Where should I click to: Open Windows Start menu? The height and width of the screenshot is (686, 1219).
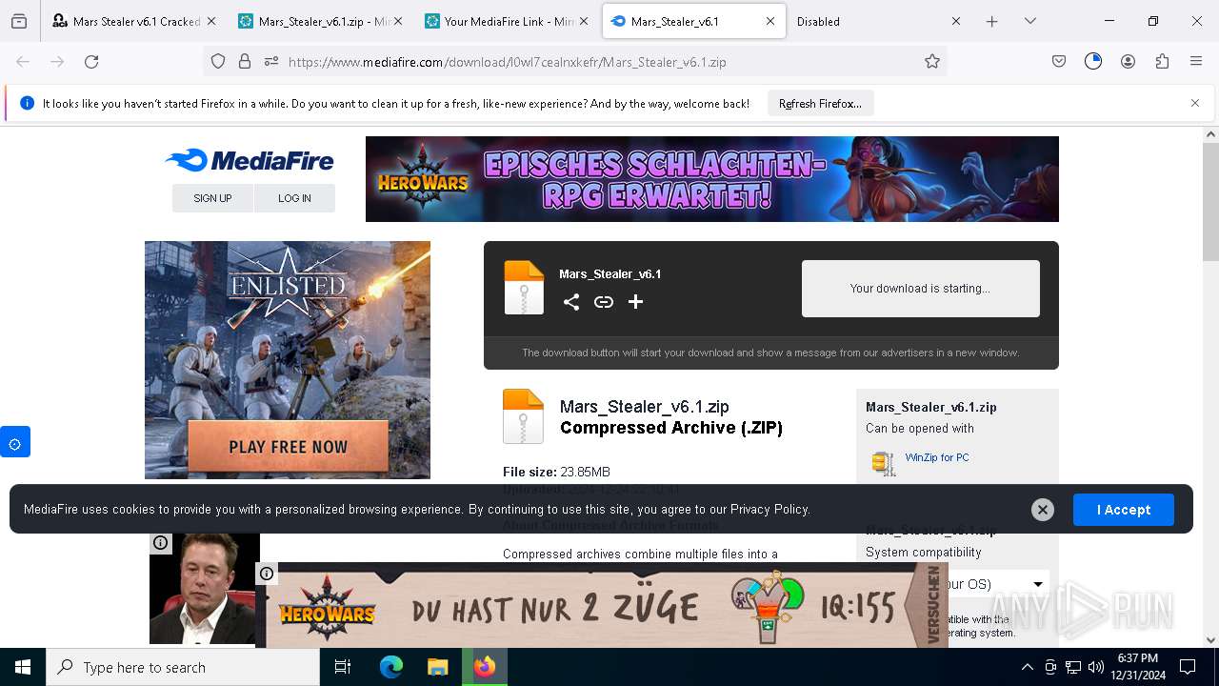pyautogui.click(x=23, y=667)
